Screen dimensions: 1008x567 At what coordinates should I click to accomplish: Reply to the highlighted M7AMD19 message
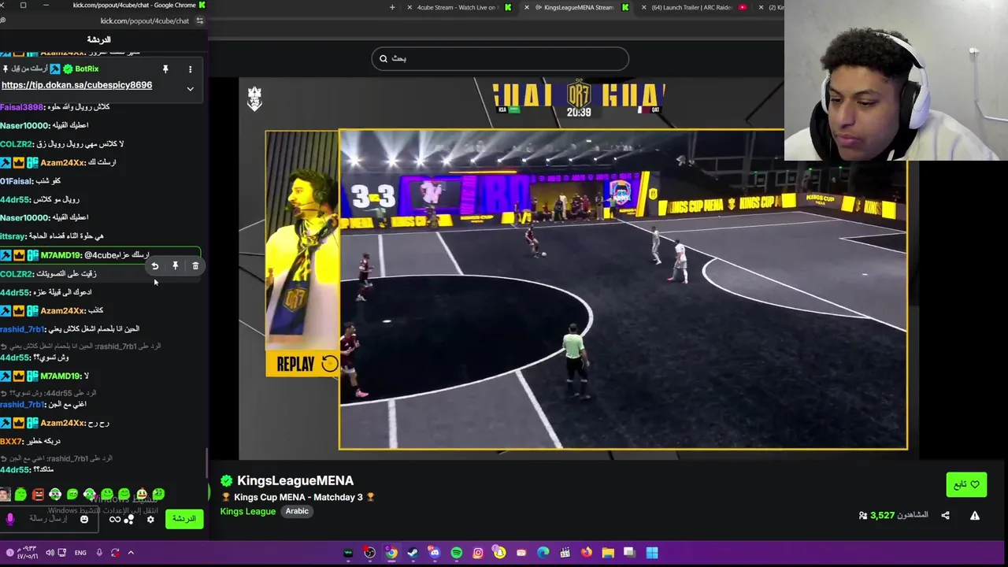pos(155,266)
